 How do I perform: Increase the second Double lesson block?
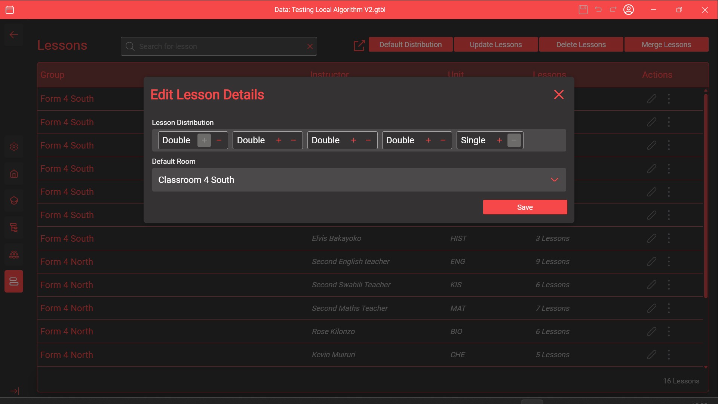[279, 140]
